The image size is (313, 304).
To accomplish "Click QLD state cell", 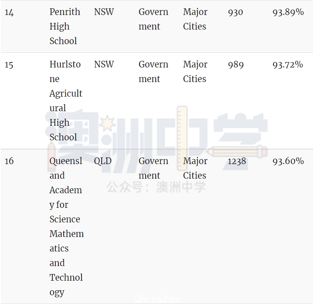I will 102,161.
